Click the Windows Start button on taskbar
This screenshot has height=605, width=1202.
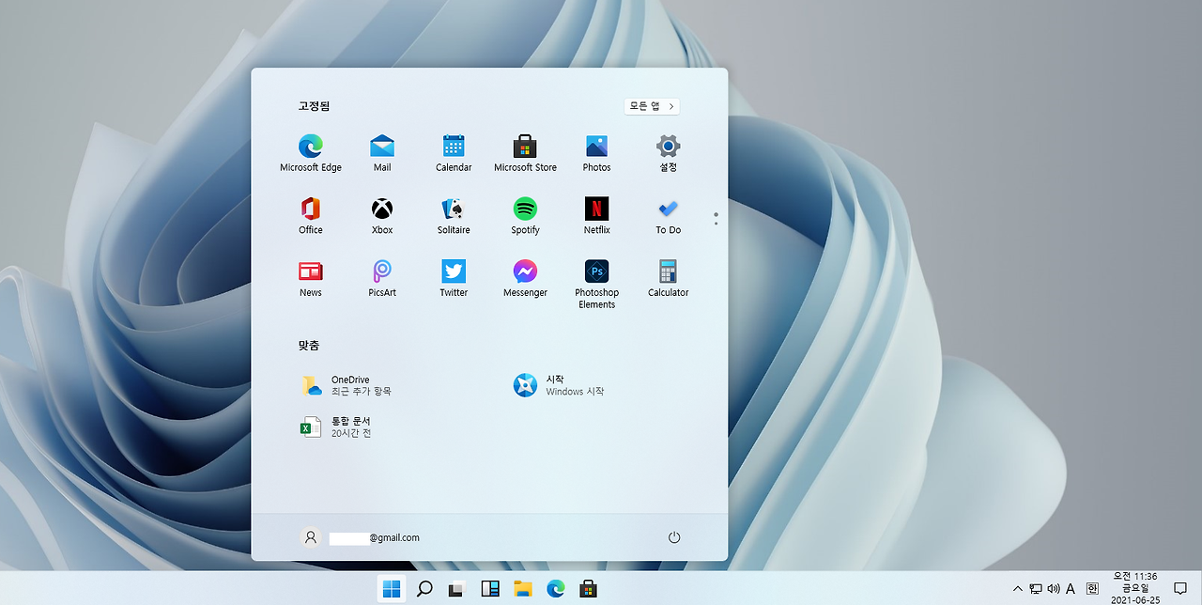(x=392, y=589)
